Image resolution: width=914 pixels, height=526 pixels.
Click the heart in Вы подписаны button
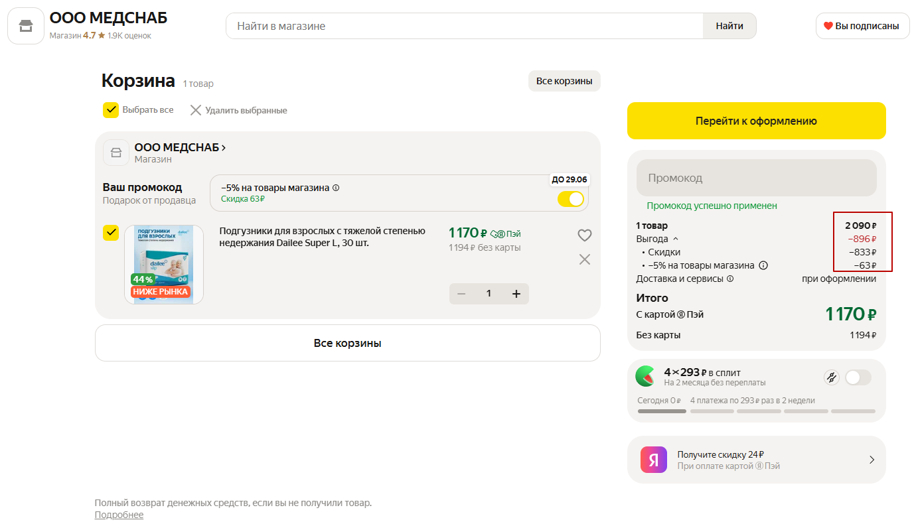tap(828, 26)
